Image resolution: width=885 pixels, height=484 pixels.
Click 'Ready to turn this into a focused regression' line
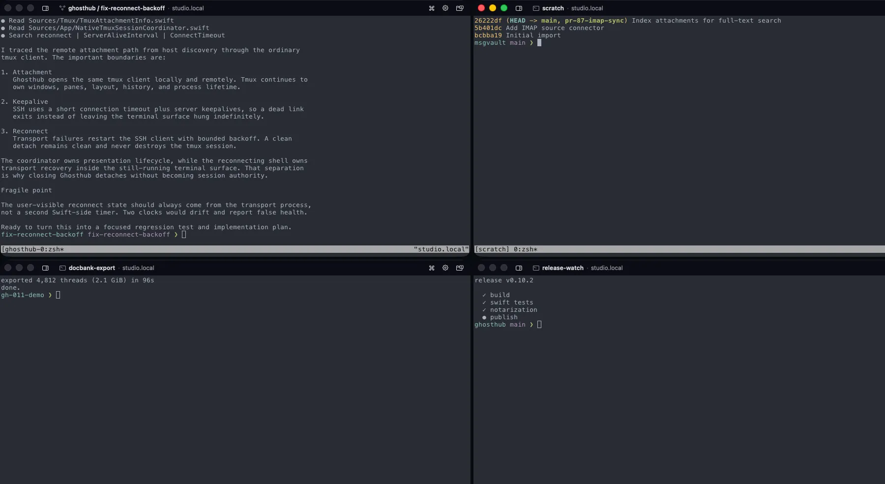(x=147, y=227)
